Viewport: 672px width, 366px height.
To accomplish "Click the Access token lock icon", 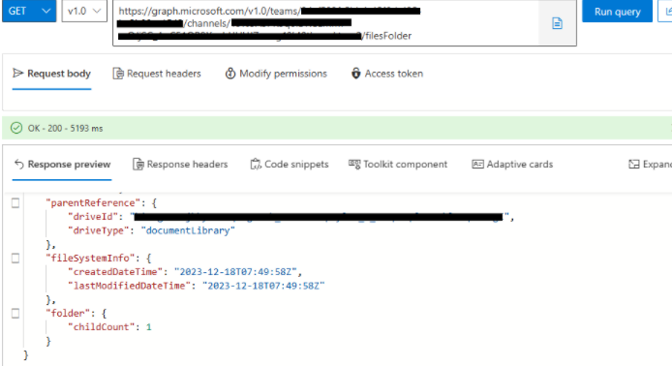I will (355, 74).
